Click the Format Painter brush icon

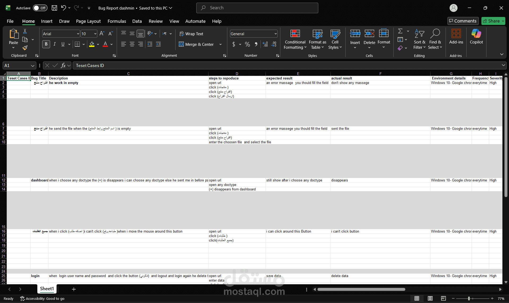coord(25,48)
